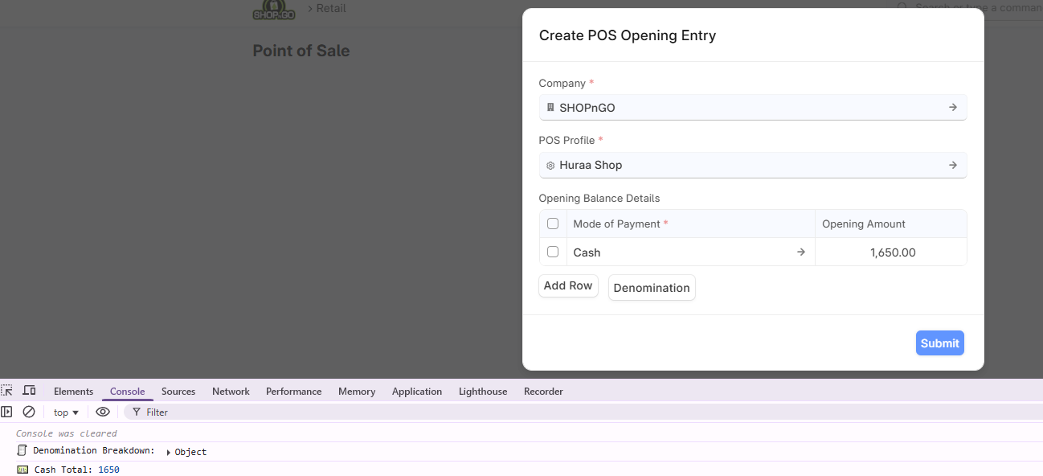Click the Retail breadcrumb link
This screenshot has width=1043, height=476.
pos(331,8)
